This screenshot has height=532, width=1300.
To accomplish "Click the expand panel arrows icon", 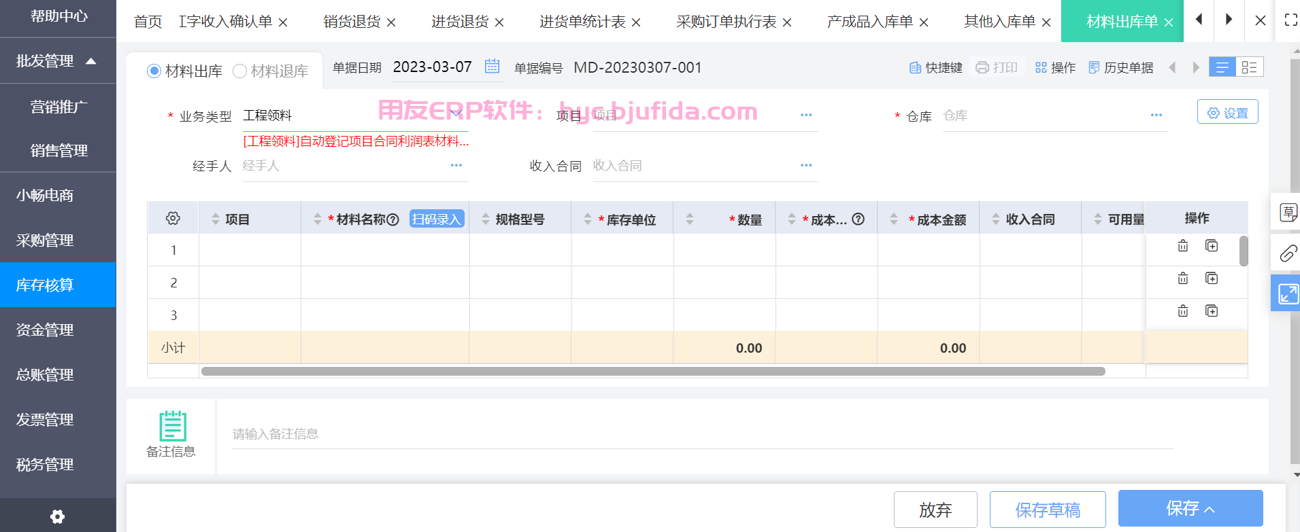I will [x=1288, y=294].
